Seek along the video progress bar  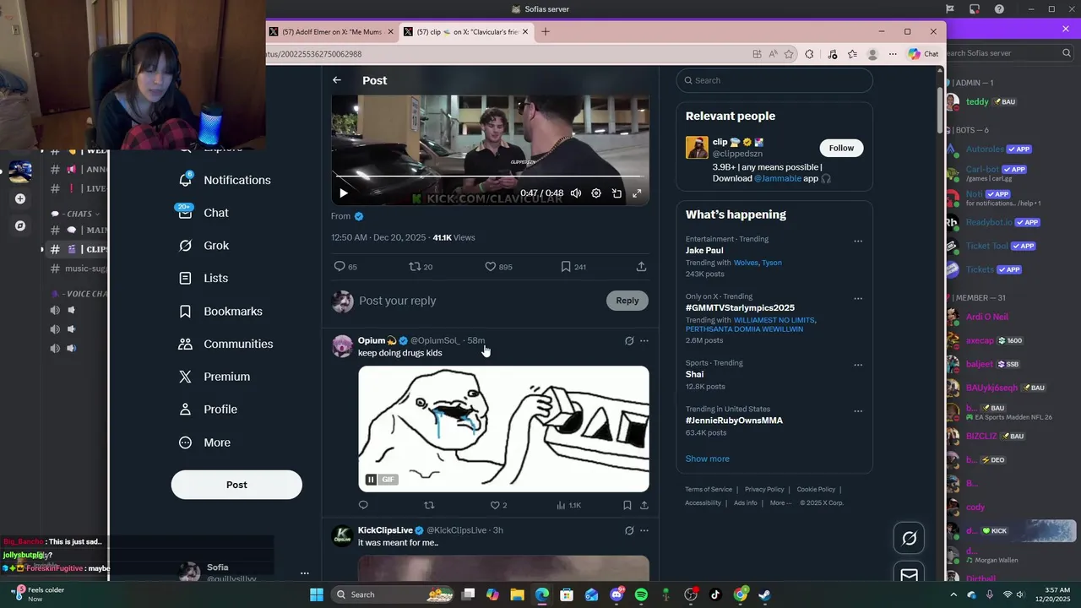(x=490, y=176)
